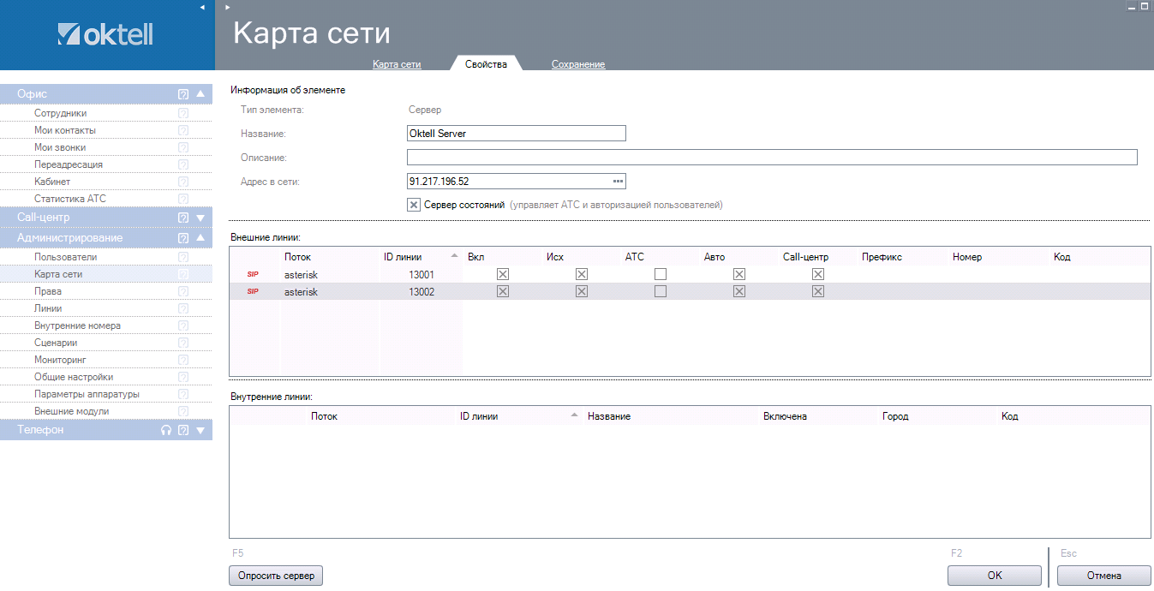Screen dimensions: 1154x591
Task: Open the network address browse ellipsis
Action: (x=617, y=181)
